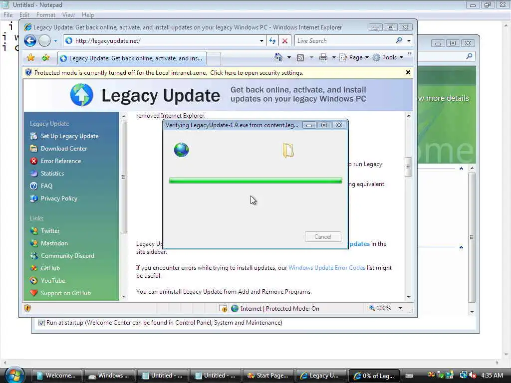
Task: Click the green download progress bar
Action: click(256, 181)
